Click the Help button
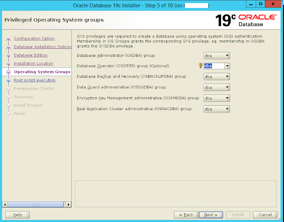This screenshot has width=284, height=222. 17,215
